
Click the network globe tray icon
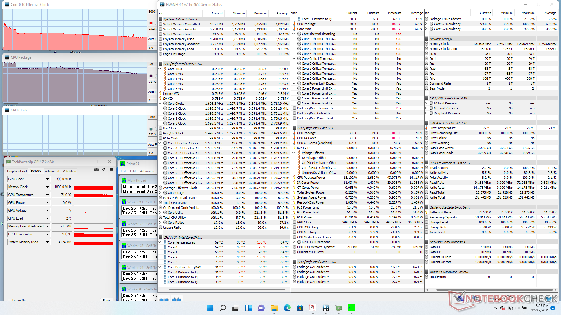pos(510,308)
